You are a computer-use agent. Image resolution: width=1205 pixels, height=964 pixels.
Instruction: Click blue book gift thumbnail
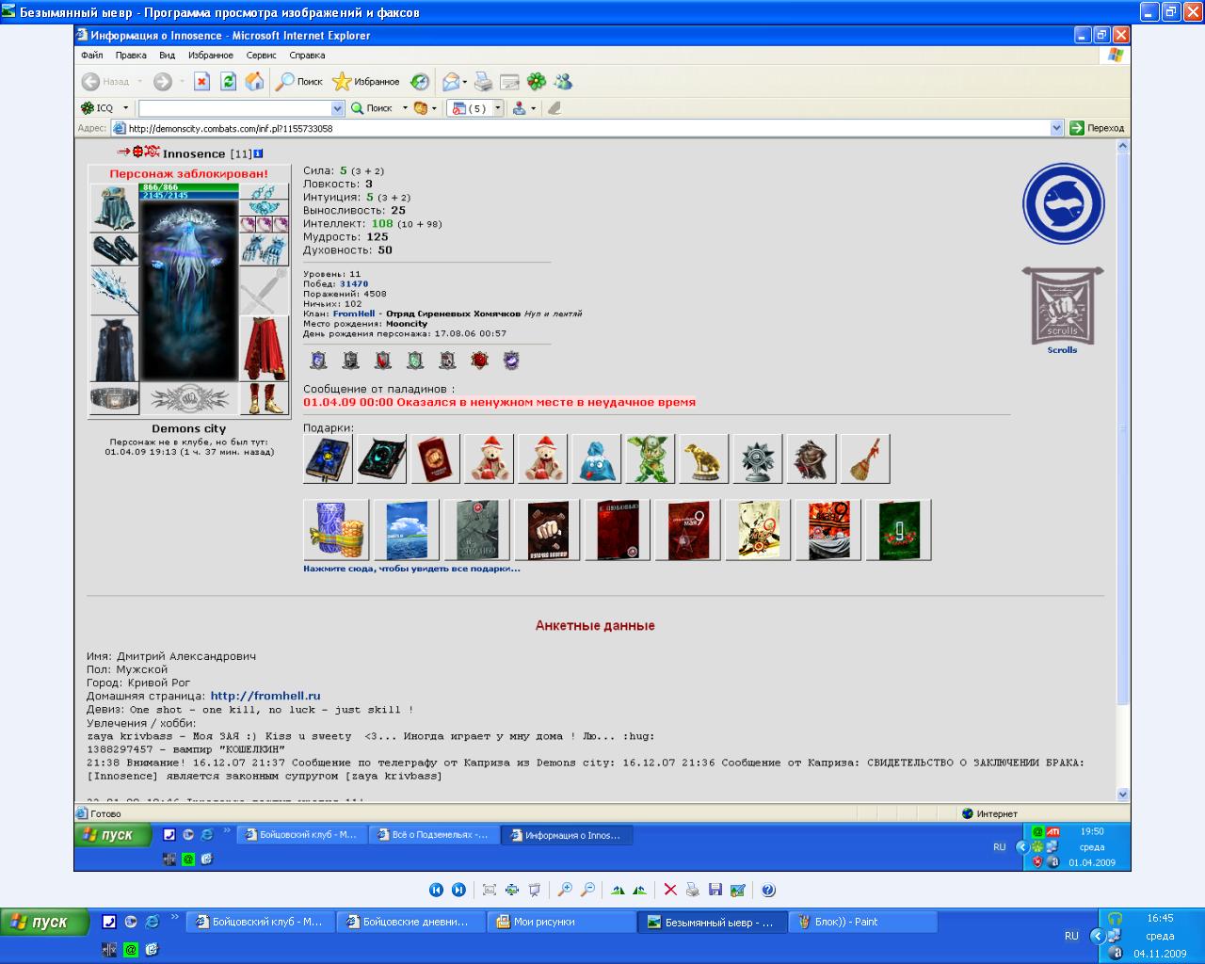[x=328, y=458]
